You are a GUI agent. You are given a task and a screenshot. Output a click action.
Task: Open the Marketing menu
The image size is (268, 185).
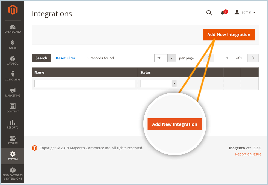(13, 92)
